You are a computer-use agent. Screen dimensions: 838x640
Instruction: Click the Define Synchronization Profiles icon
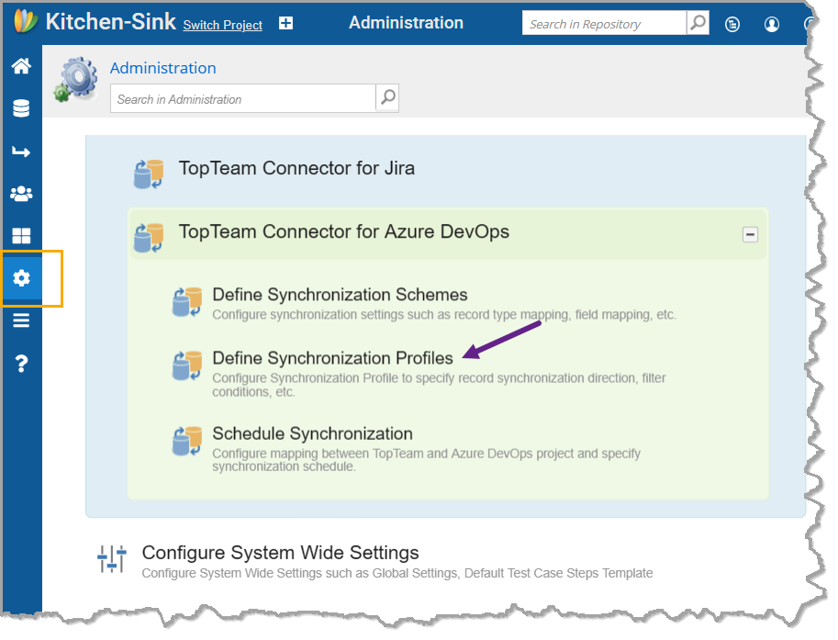click(187, 365)
